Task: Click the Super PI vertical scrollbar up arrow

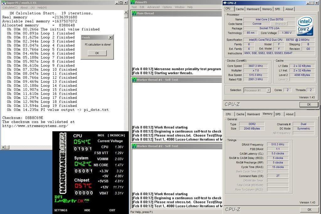Action: pos(126,12)
